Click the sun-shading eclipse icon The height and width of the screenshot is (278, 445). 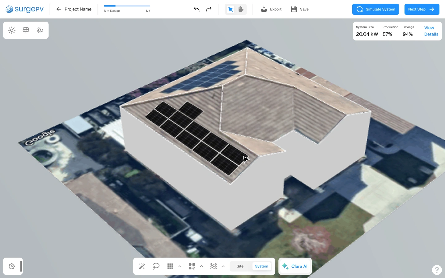pos(40,30)
